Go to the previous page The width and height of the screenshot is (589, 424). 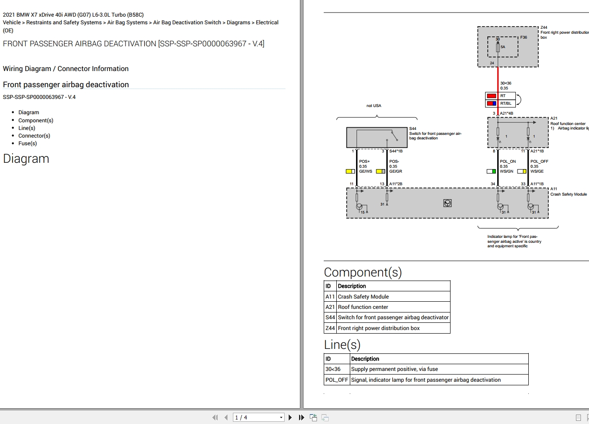tap(226, 417)
